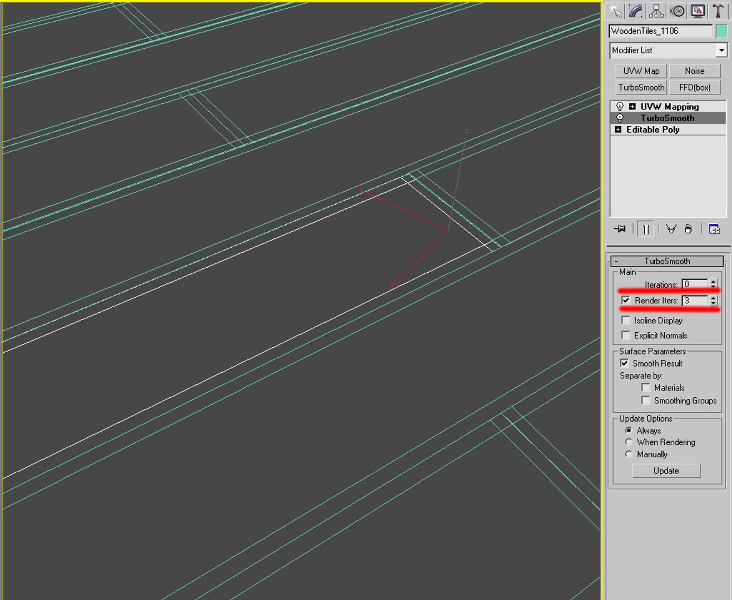Open the Motion command panel tab
The image size is (732, 600).
(677, 11)
